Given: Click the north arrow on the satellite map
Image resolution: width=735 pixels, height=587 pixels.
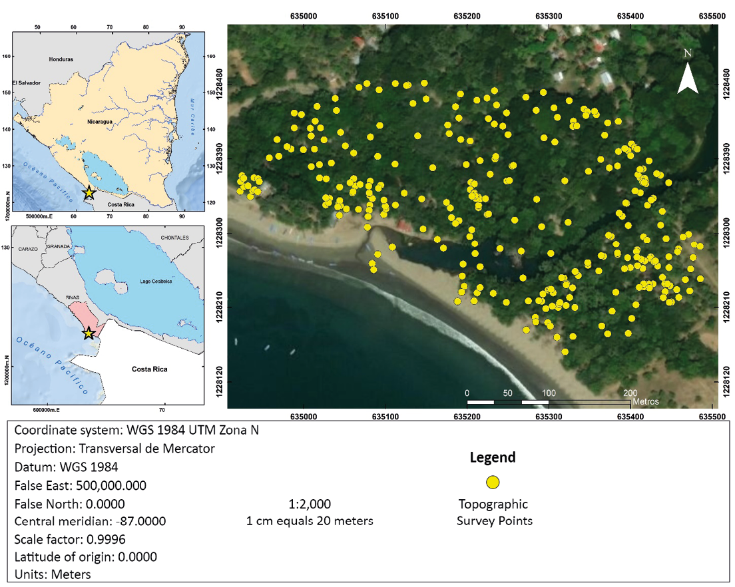Looking at the screenshot, I should pyautogui.click(x=688, y=72).
